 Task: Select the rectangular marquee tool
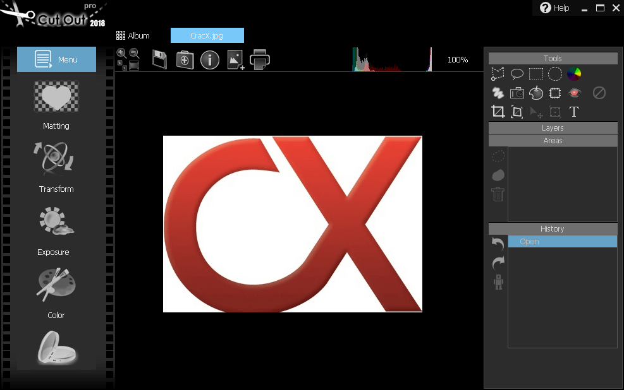(x=536, y=74)
